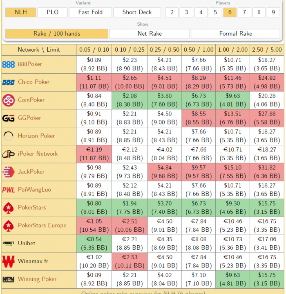Image resolution: width=286 pixels, height=294 pixels.
Task: Click the 888Poker logo icon
Action: (9, 65)
